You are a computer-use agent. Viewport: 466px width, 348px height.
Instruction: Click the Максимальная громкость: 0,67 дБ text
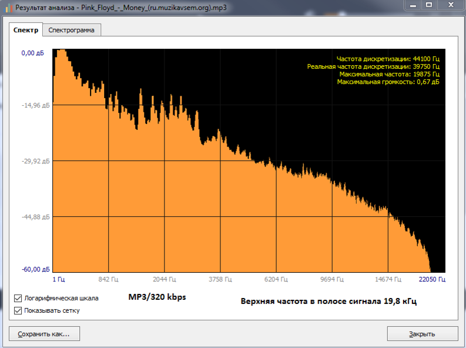(388, 82)
